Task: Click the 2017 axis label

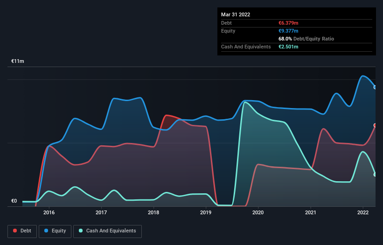Action: click(x=101, y=212)
